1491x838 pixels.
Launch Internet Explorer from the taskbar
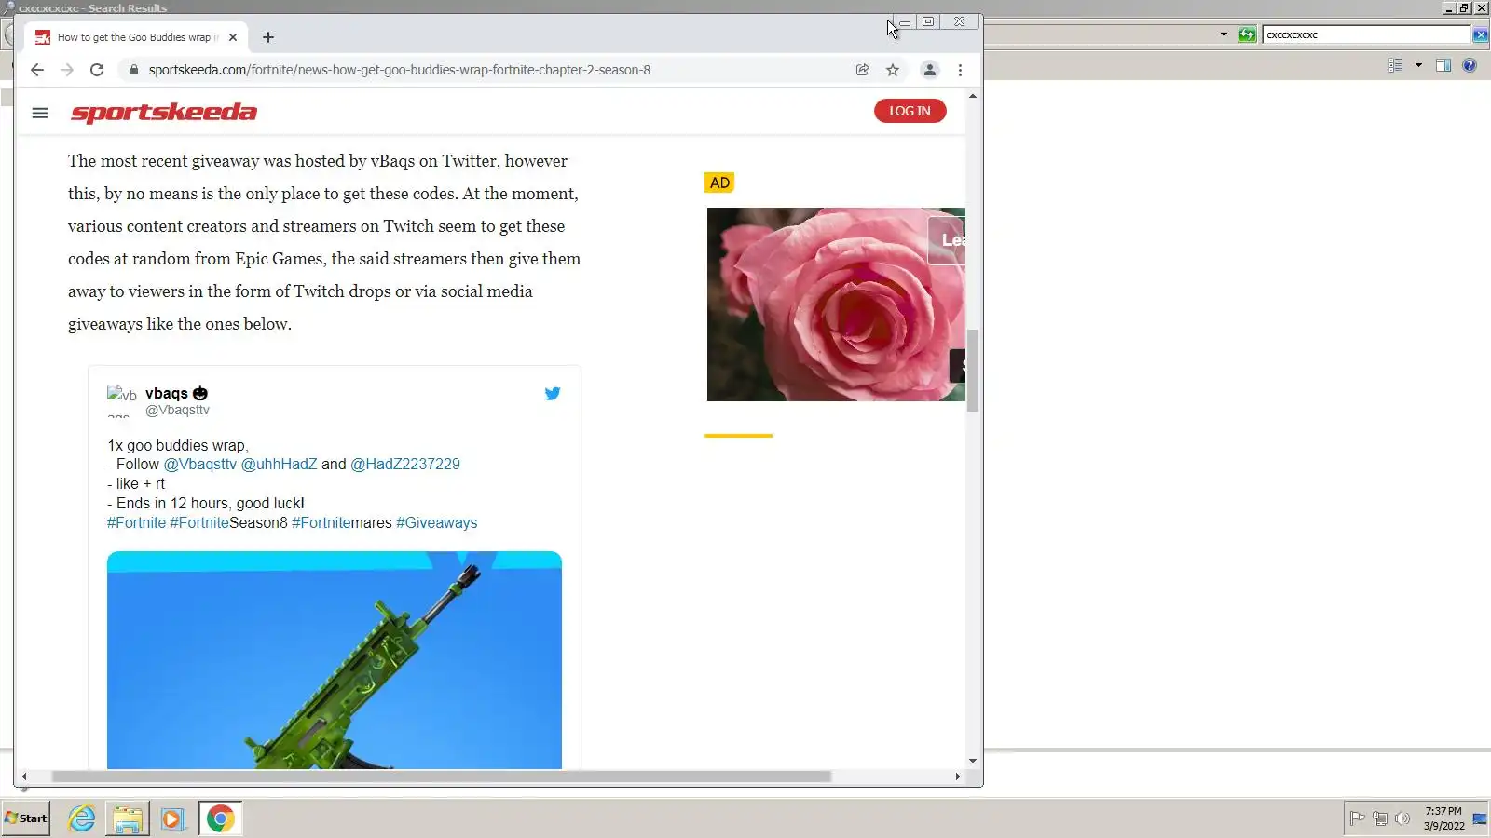[x=82, y=819]
